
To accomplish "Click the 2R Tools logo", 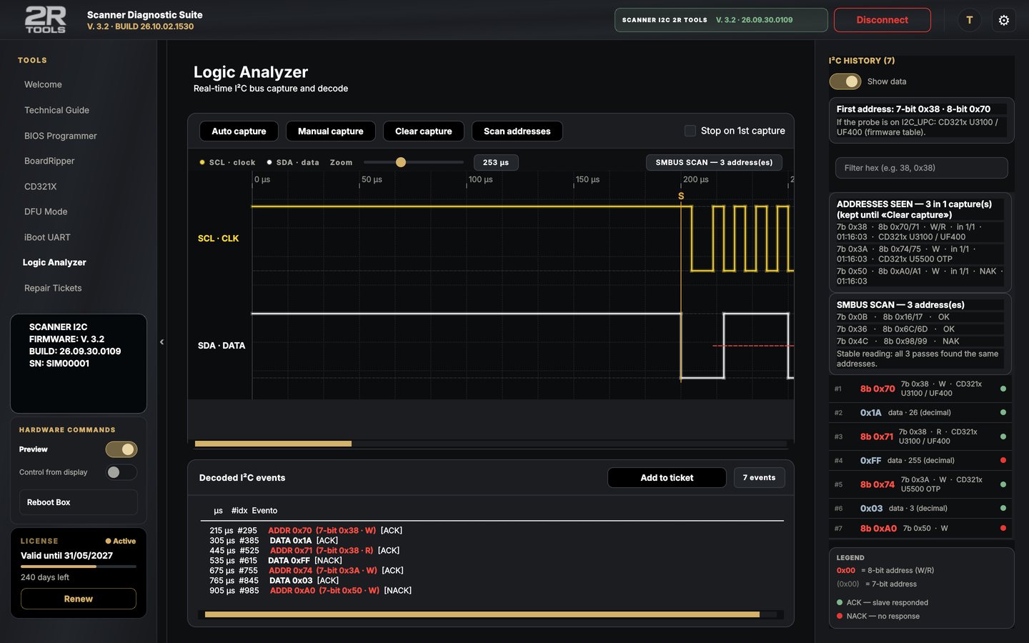I will 45,20.
